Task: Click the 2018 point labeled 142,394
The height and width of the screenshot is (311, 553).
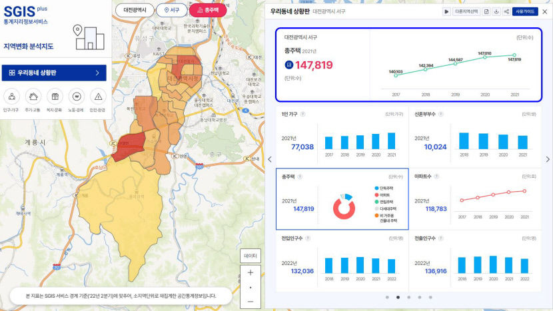Action: [x=425, y=69]
